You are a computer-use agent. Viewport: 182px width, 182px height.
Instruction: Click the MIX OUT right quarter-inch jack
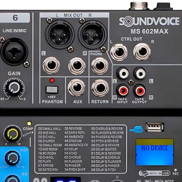click(x=77, y=66)
